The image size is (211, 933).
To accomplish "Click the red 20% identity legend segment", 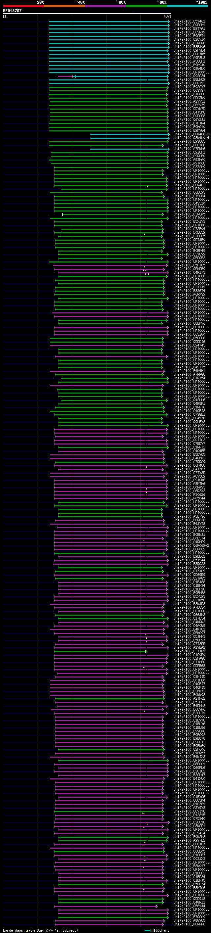I will click(24, 6).
